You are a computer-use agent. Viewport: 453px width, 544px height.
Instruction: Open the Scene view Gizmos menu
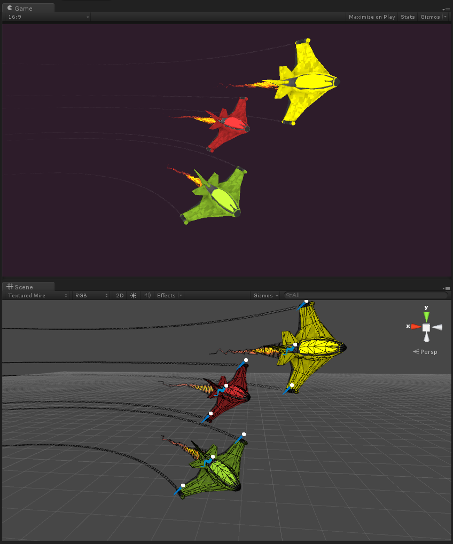(x=265, y=295)
